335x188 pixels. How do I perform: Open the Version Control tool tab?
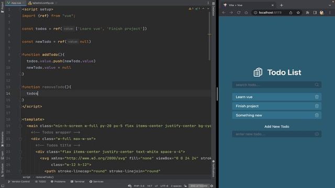pos(19,182)
